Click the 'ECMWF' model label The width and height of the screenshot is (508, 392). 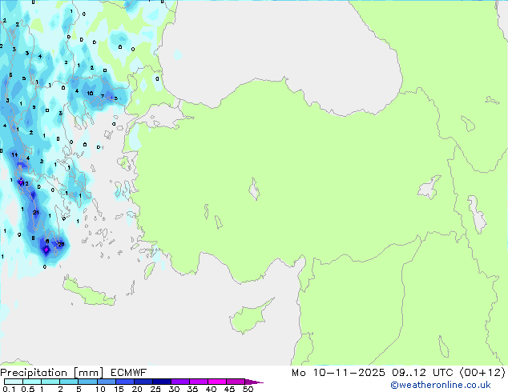point(128,373)
